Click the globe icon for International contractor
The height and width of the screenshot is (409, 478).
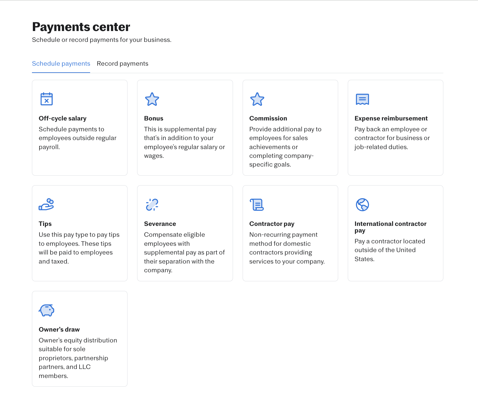point(362,204)
